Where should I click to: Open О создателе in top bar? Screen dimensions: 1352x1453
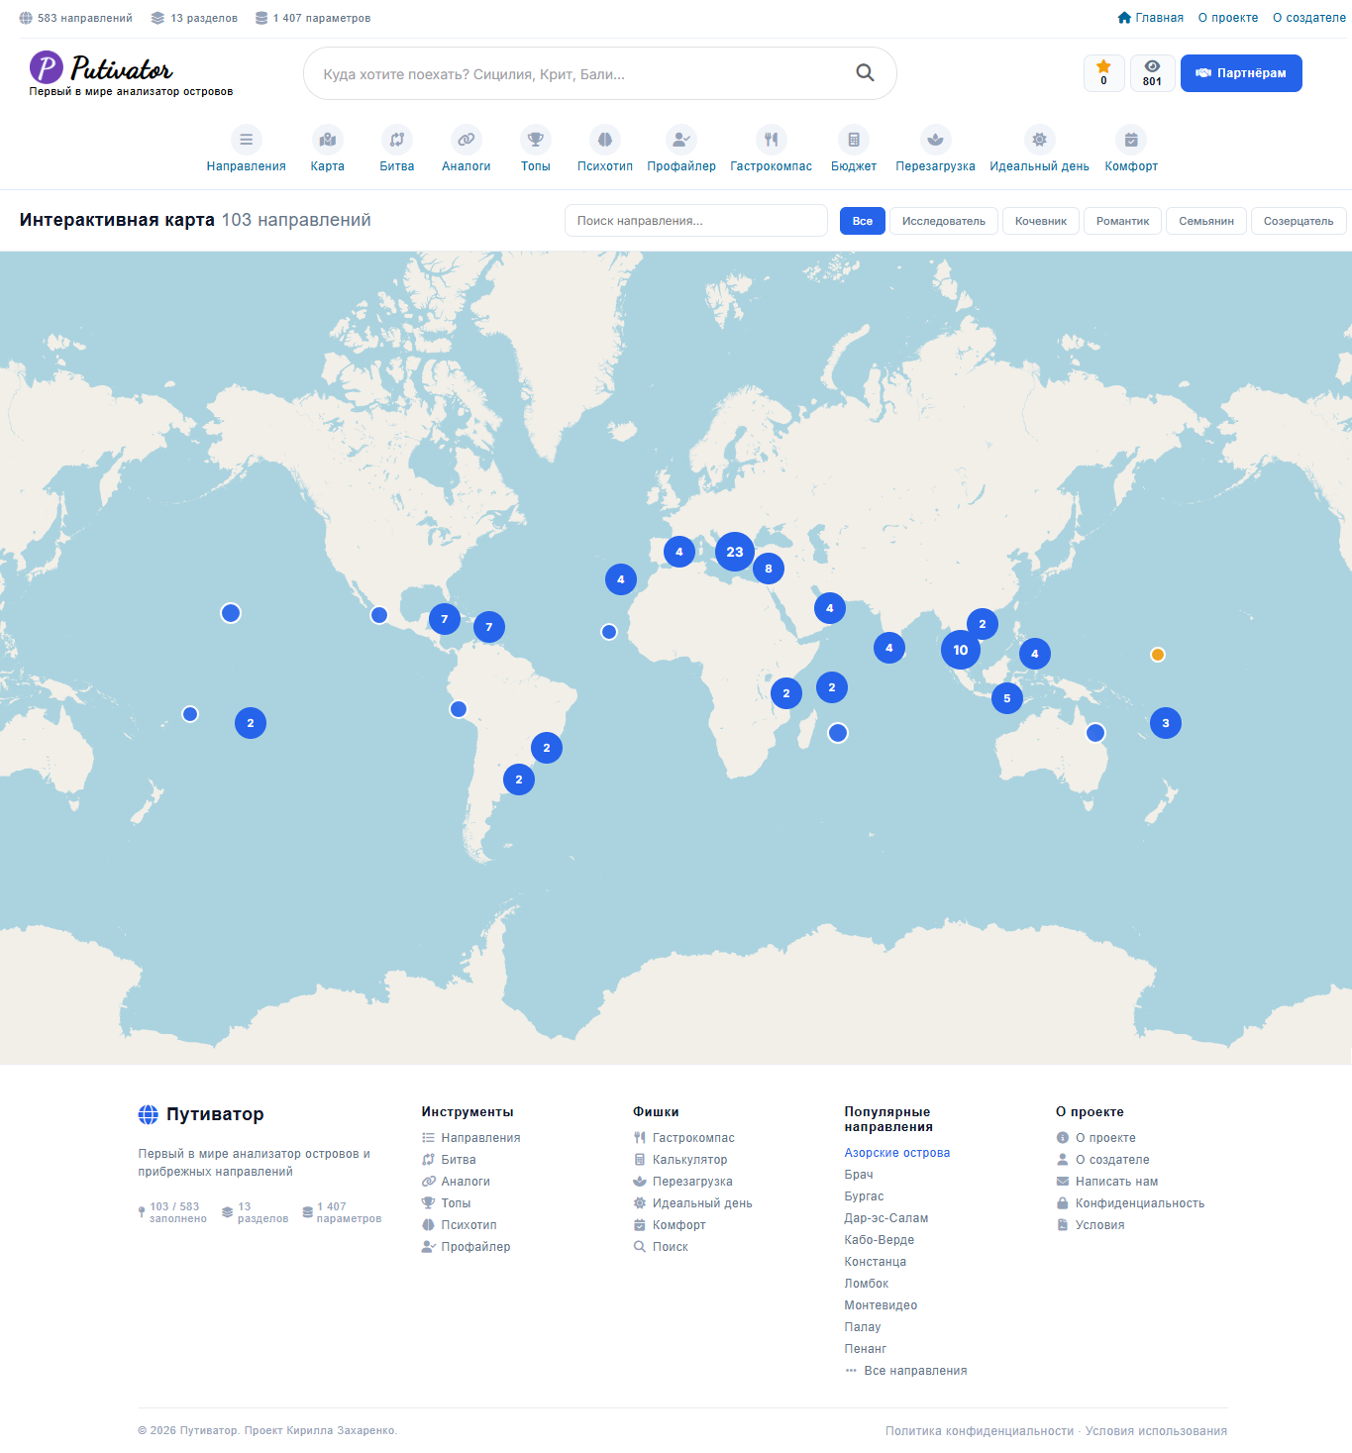click(1309, 18)
